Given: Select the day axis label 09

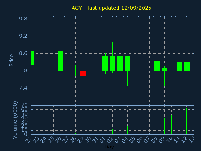Looking at the screenshot, I should [162, 140].
